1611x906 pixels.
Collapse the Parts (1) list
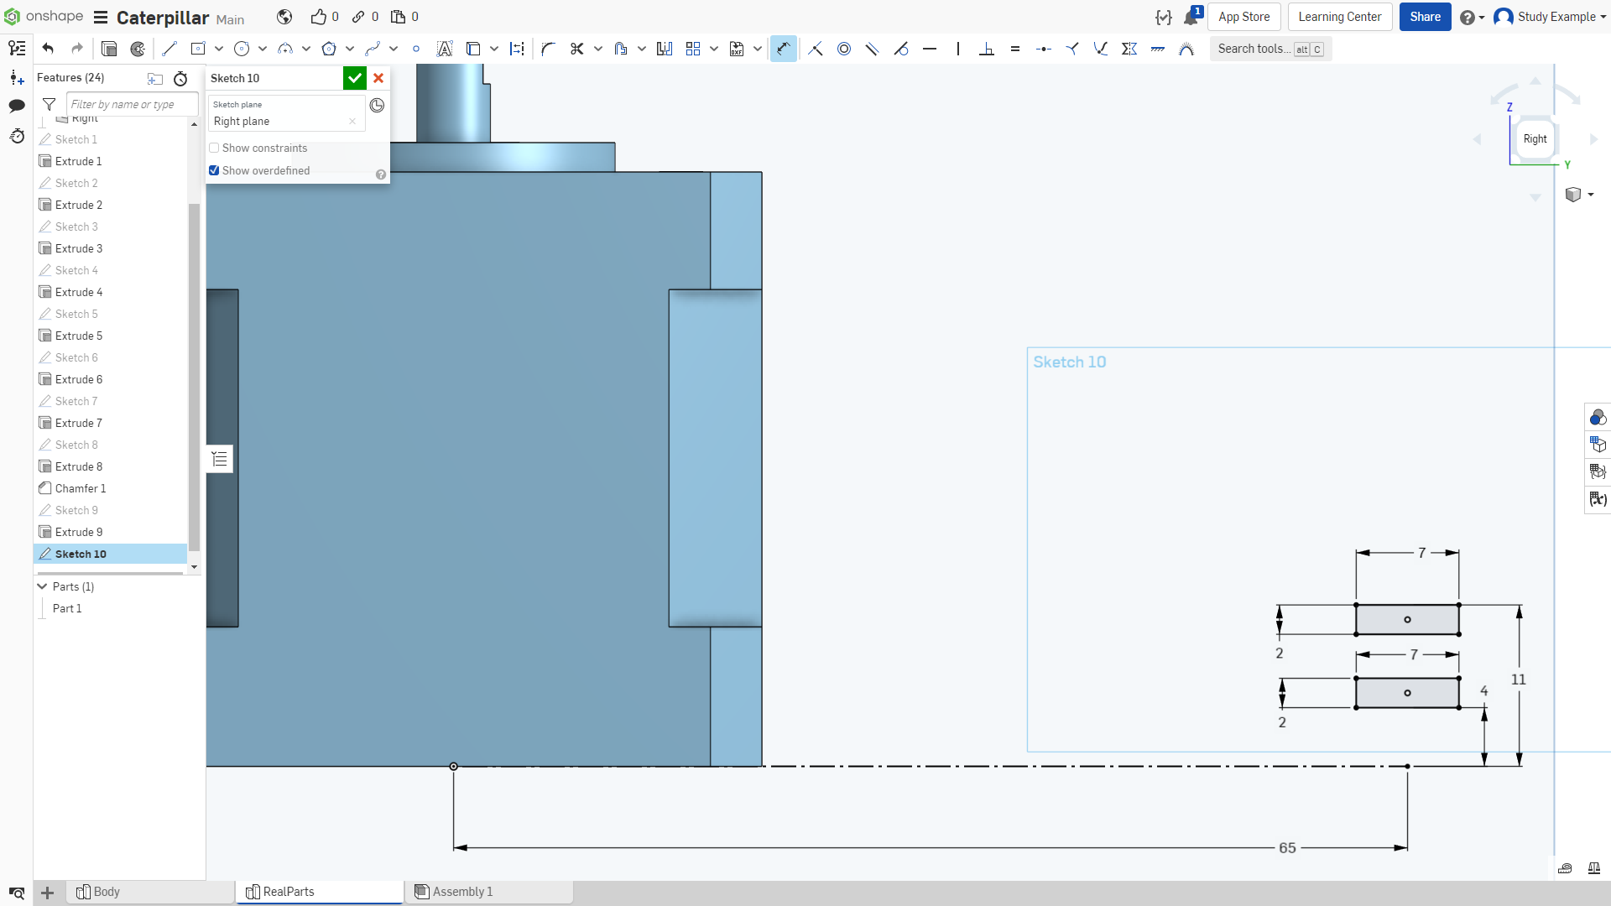[x=42, y=586]
